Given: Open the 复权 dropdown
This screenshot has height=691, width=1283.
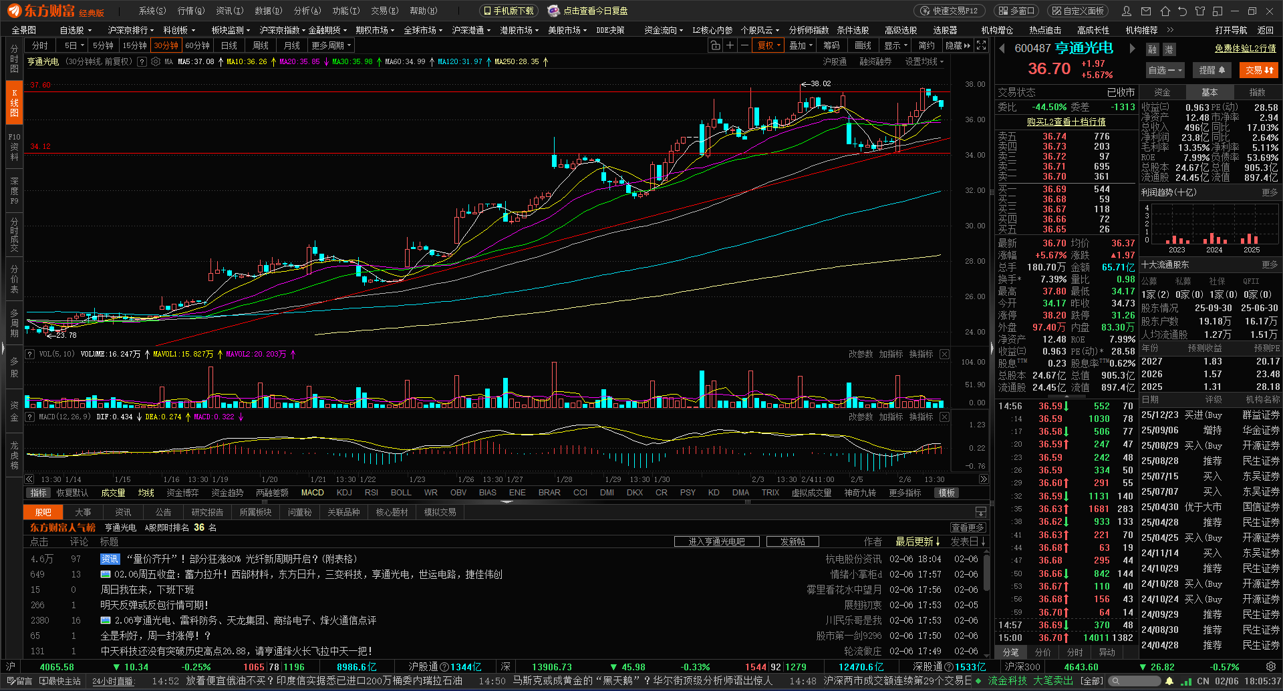Looking at the screenshot, I should tap(768, 45).
